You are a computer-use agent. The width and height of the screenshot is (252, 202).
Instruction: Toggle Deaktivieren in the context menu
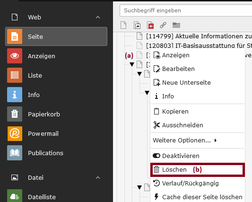[x=198, y=156]
